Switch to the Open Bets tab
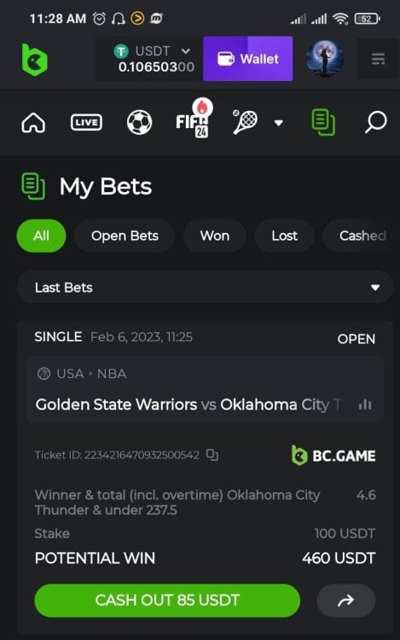The image size is (400, 640). pos(125,236)
